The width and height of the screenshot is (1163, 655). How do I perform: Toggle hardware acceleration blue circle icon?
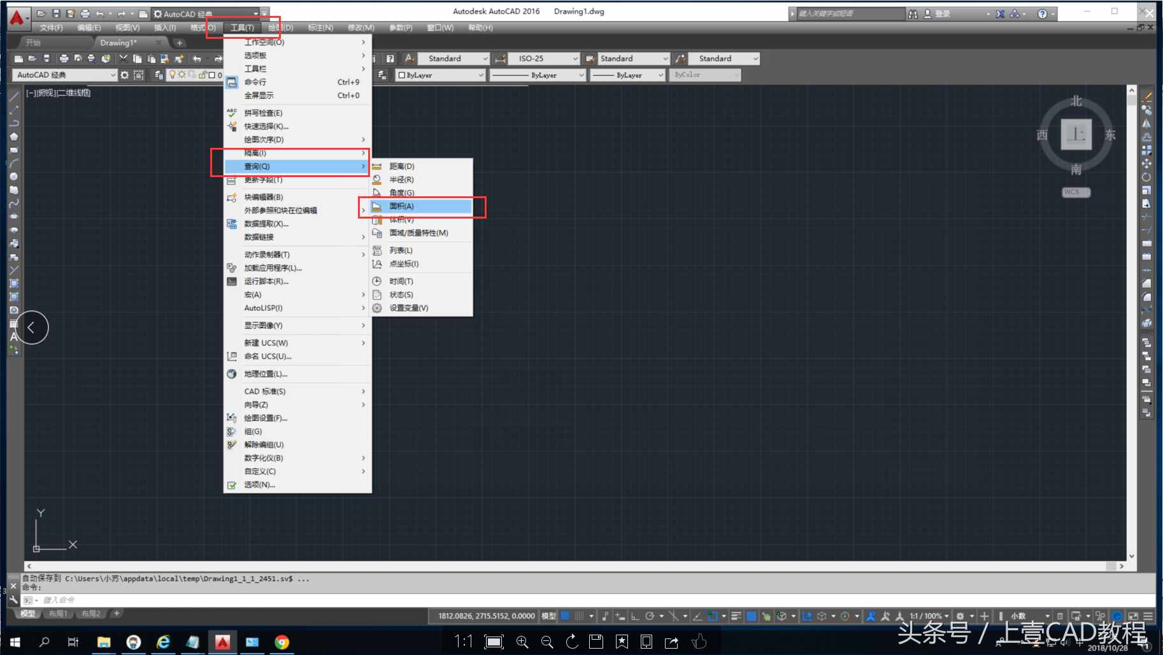click(1117, 616)
